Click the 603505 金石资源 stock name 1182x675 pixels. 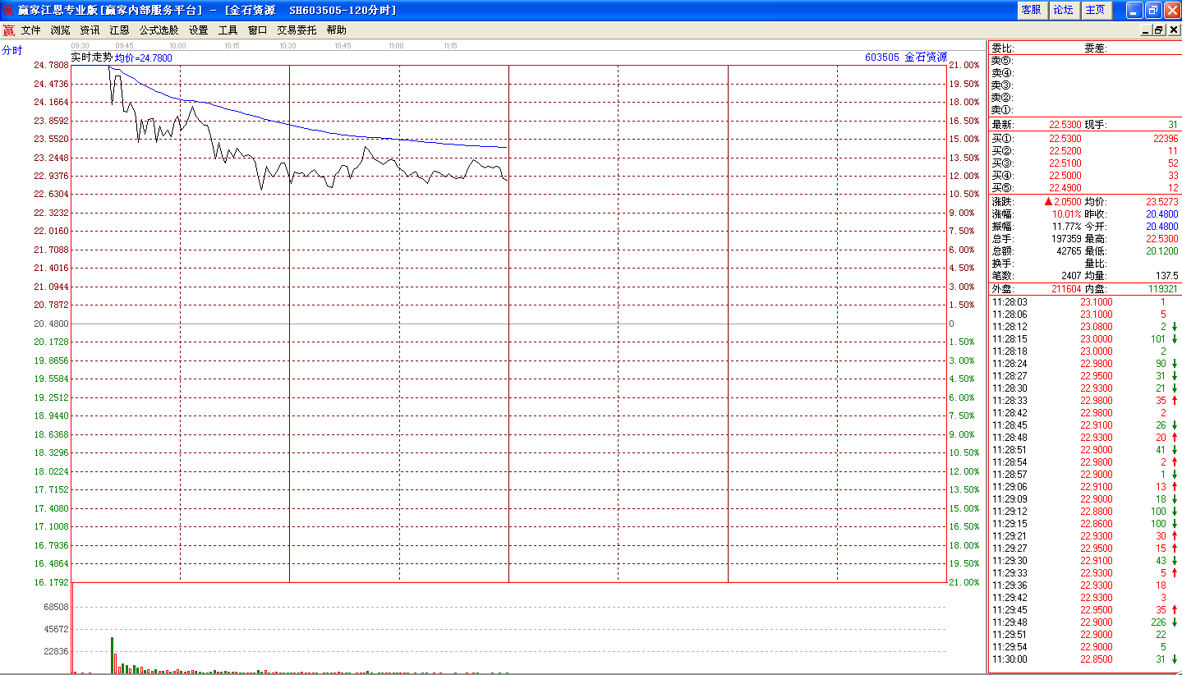click(906, 57)
